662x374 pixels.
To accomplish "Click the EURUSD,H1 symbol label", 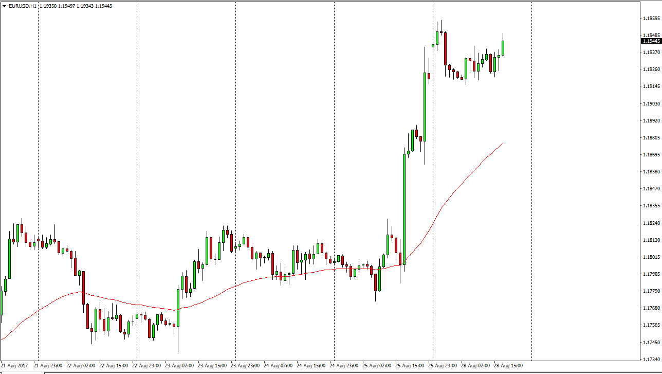I will point(23,6).
